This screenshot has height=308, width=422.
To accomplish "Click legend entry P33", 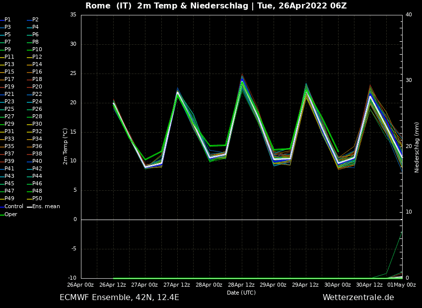I will [7, 139].
